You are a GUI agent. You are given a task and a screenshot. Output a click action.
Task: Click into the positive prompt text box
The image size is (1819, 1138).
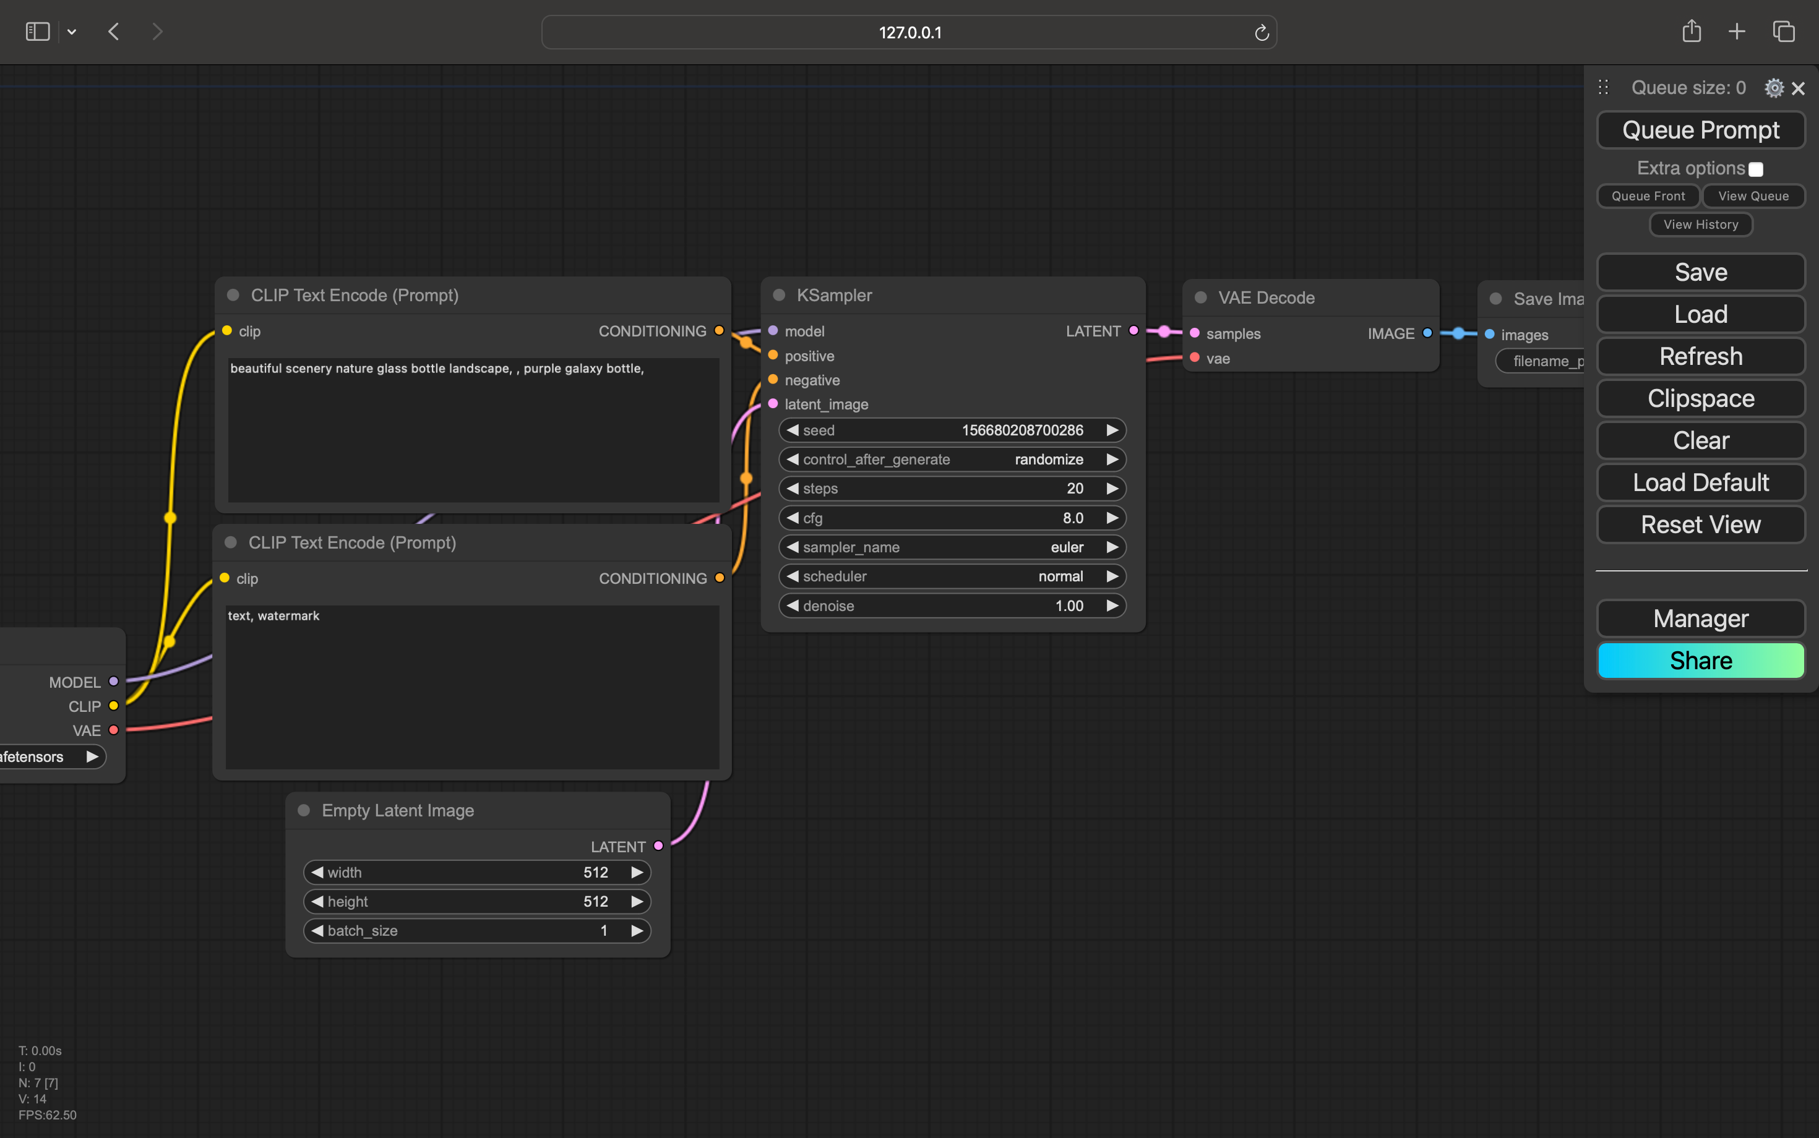tap(473, 430)
